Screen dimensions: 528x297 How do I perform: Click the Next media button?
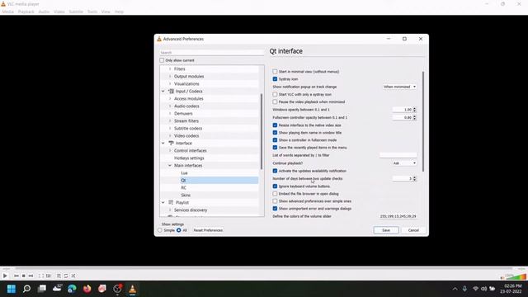coord(31,276)
